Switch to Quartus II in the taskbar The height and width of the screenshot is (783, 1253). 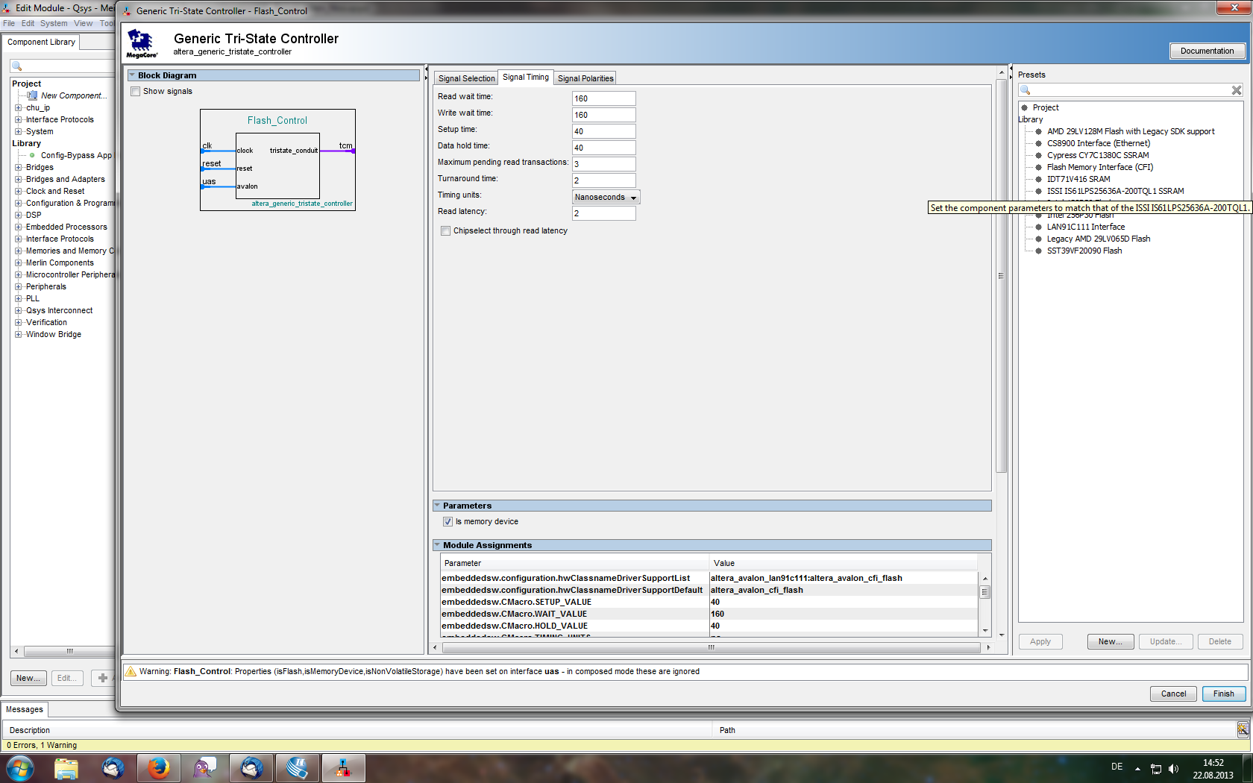297,767
